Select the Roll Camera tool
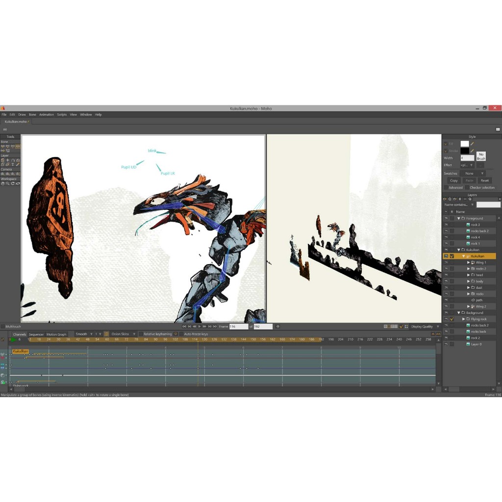Screen dimensions: 502x502 pos(13,174)
